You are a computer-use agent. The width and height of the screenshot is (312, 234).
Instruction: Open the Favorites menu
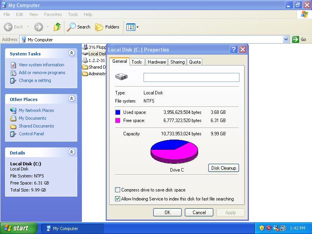[53, 14]
